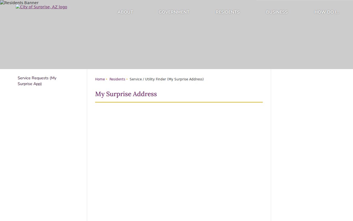353x221 pixels.
Task: Click the City of Surprise, AZ logo
Action: click(x=41, y=7)
